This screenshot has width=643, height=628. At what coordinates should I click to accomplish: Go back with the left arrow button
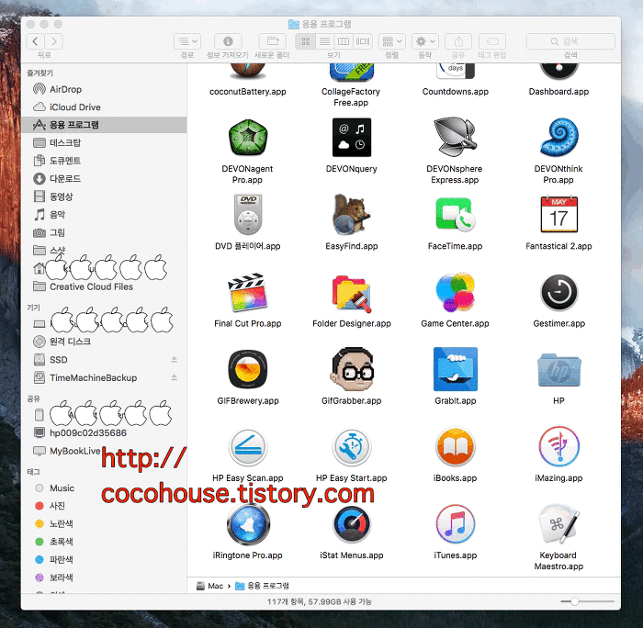[35, 41]
